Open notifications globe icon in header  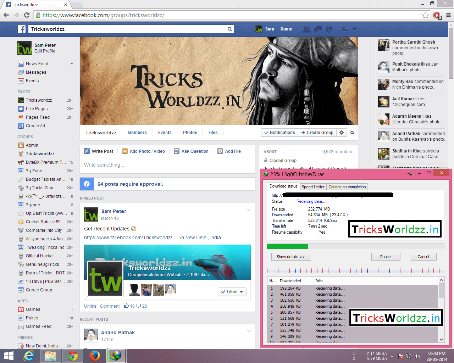tap(329, 29)
